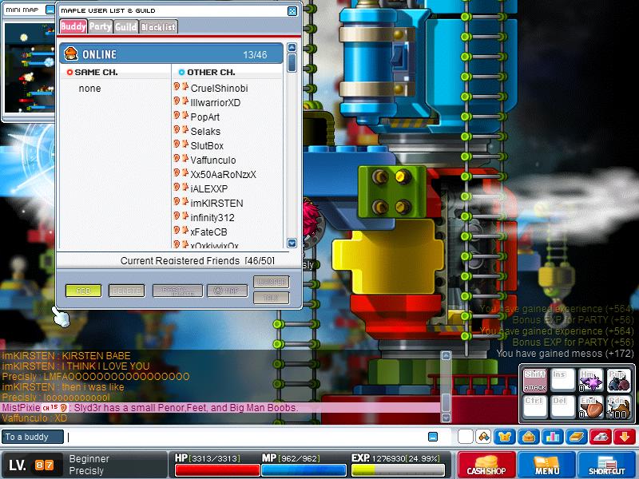Viewport: 639px width, 479px height.
Task: Open the character Stats bar-chart icon
Action: 553,437
